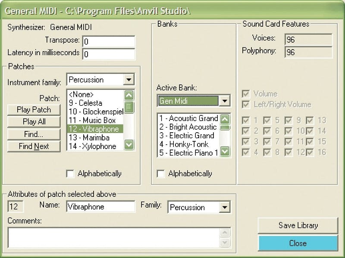Select <None> in patch list
345x258 pixels.
coord(95,94)
